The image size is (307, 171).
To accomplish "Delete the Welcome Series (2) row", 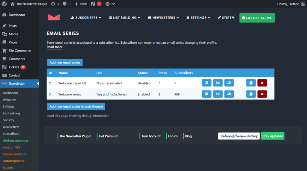I will pyautogui.click(x=262, y=83).
